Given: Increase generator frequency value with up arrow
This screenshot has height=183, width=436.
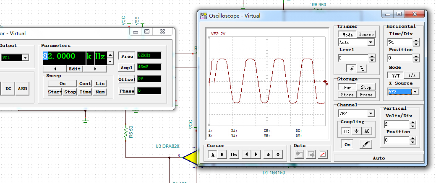Looking at the screenshot, I should click(110, 55).
